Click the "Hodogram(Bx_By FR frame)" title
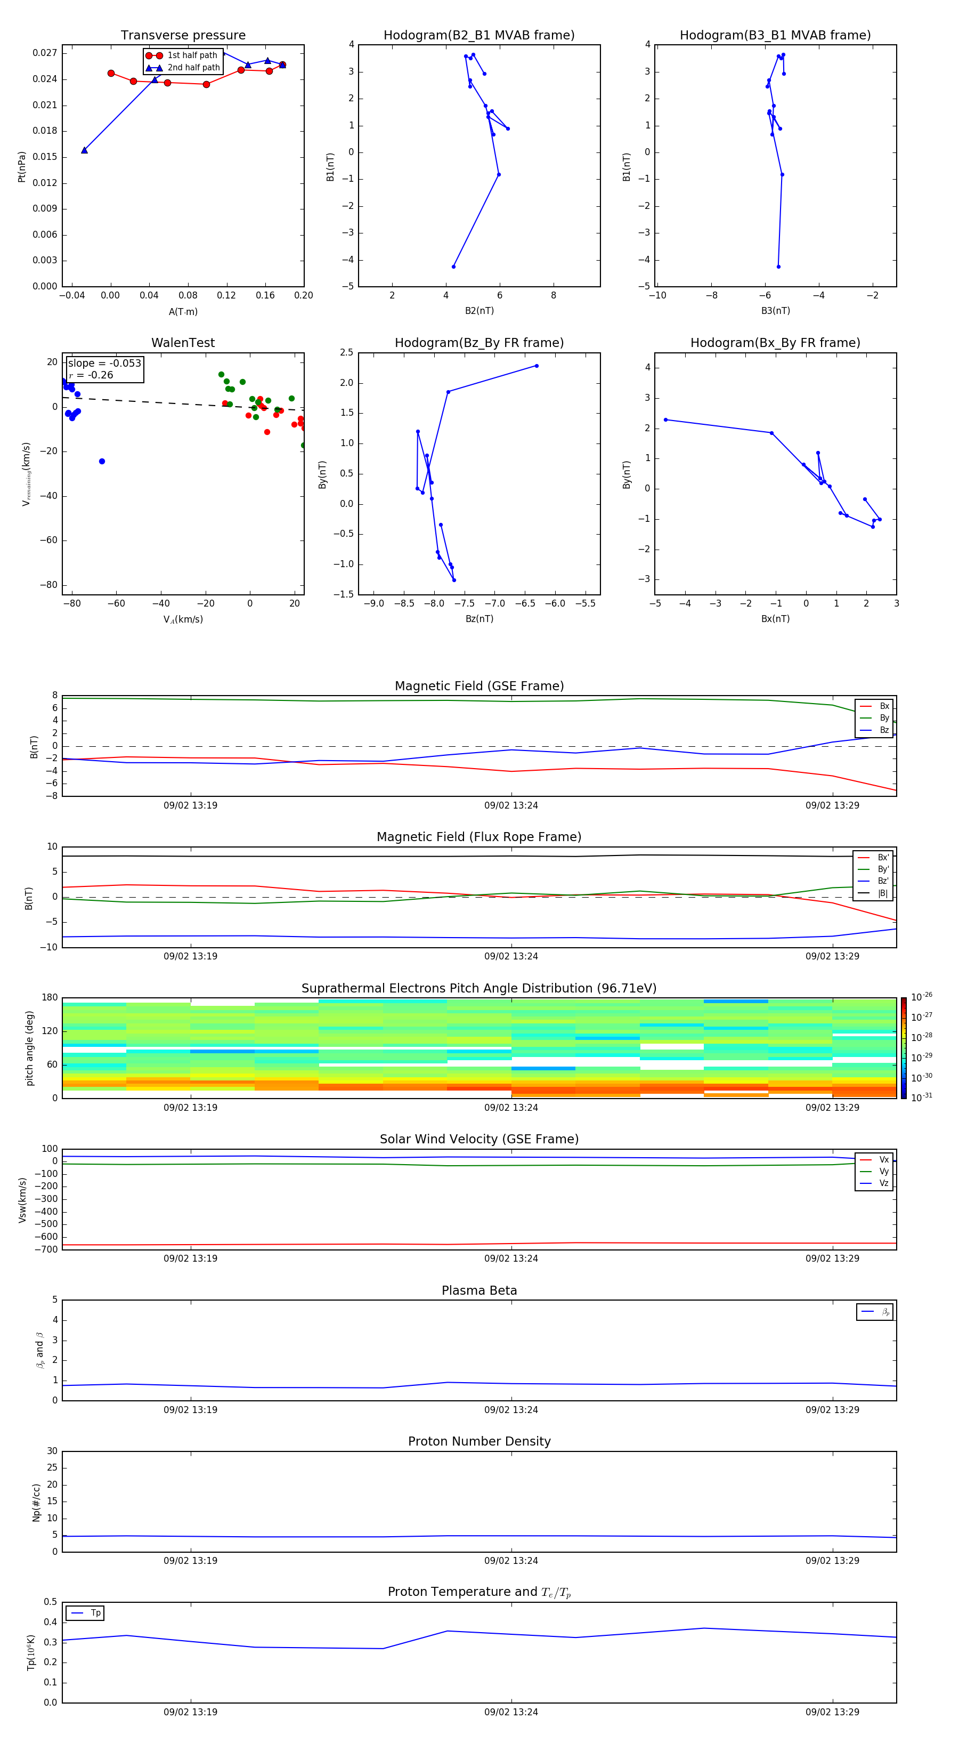The image size is (959, 1759). coord(775,343)
